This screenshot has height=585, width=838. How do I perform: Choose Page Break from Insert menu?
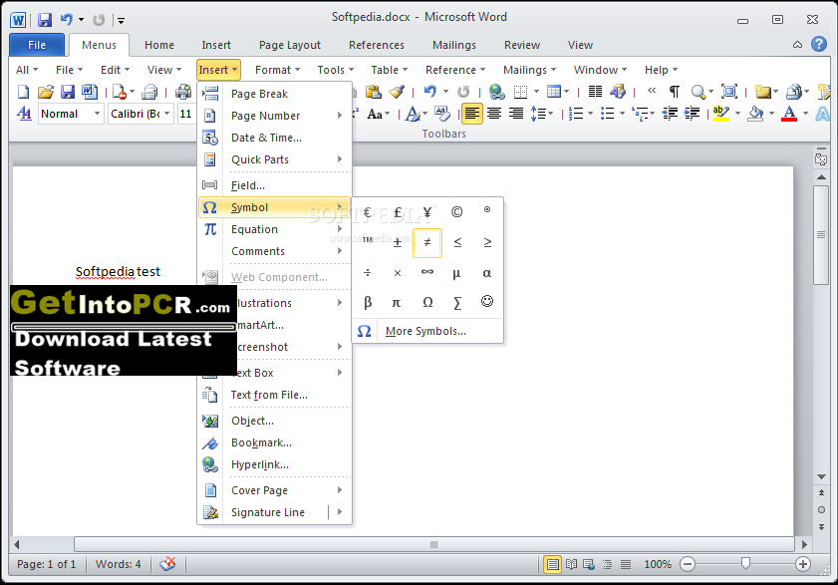coord(275,94)
